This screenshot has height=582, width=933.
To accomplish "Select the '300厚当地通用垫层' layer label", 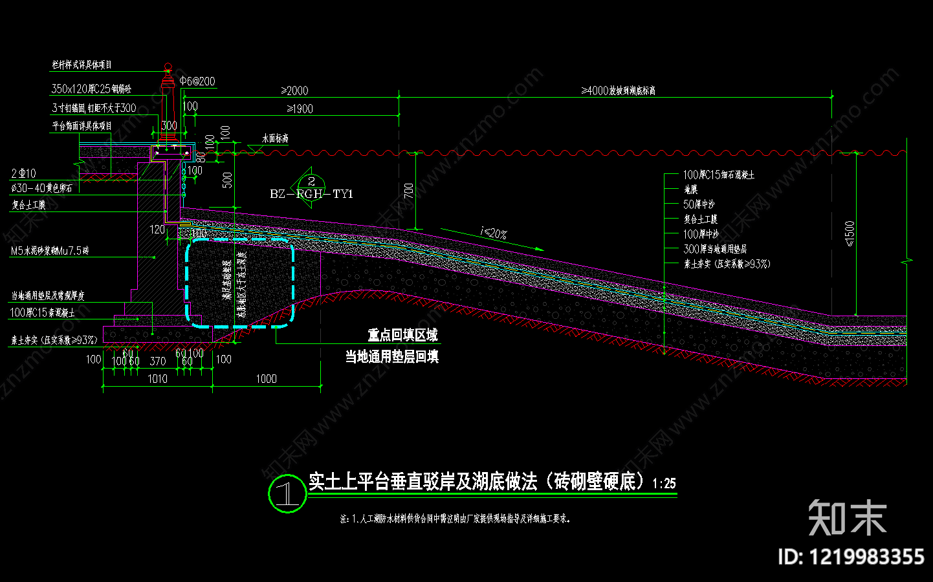I will click(715, 249).
